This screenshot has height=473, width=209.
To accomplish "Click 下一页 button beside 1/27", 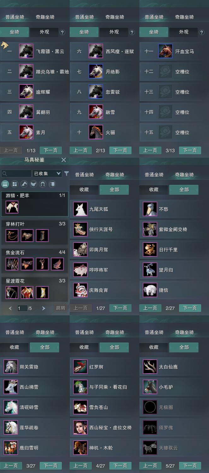I will point(120,308).
